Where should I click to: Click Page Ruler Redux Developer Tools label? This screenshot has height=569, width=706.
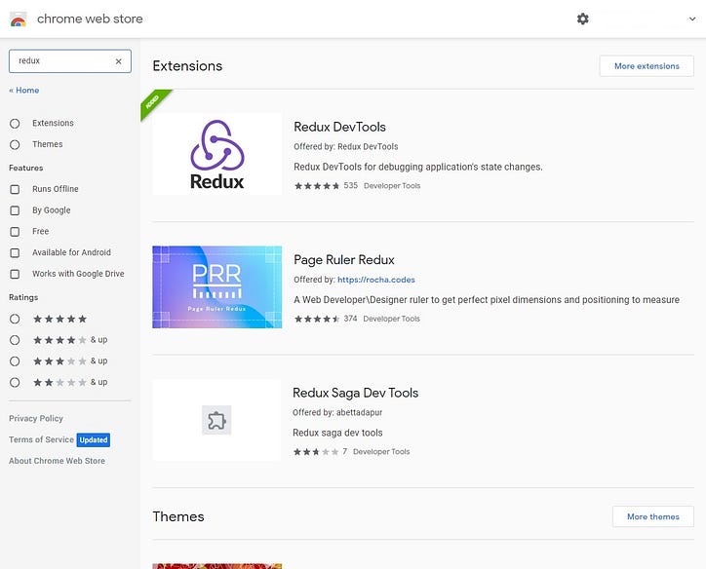tap(391, 319)
